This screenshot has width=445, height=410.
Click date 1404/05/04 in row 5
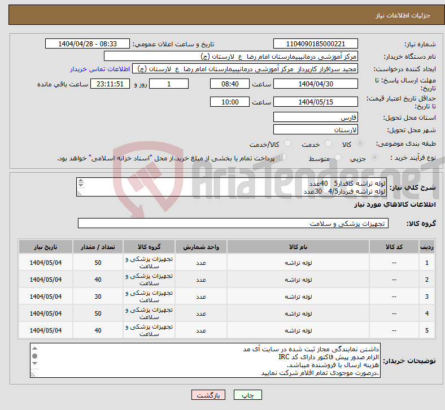(46, 330)
